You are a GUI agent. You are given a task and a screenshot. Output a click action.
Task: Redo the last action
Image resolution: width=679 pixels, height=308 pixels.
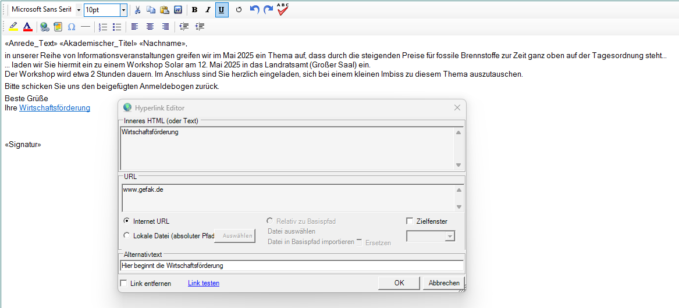[268, 9]
